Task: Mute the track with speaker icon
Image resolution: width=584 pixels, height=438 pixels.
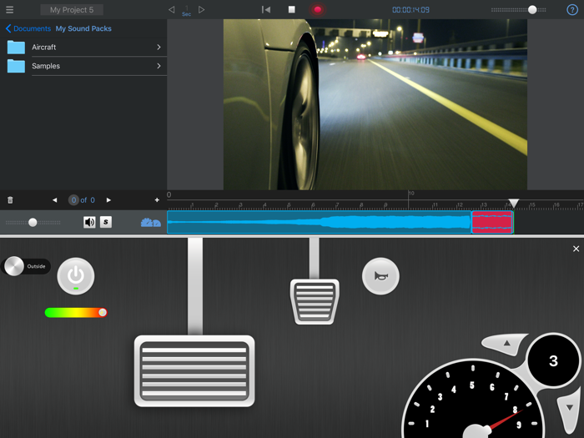Action: tap(89, 223)
